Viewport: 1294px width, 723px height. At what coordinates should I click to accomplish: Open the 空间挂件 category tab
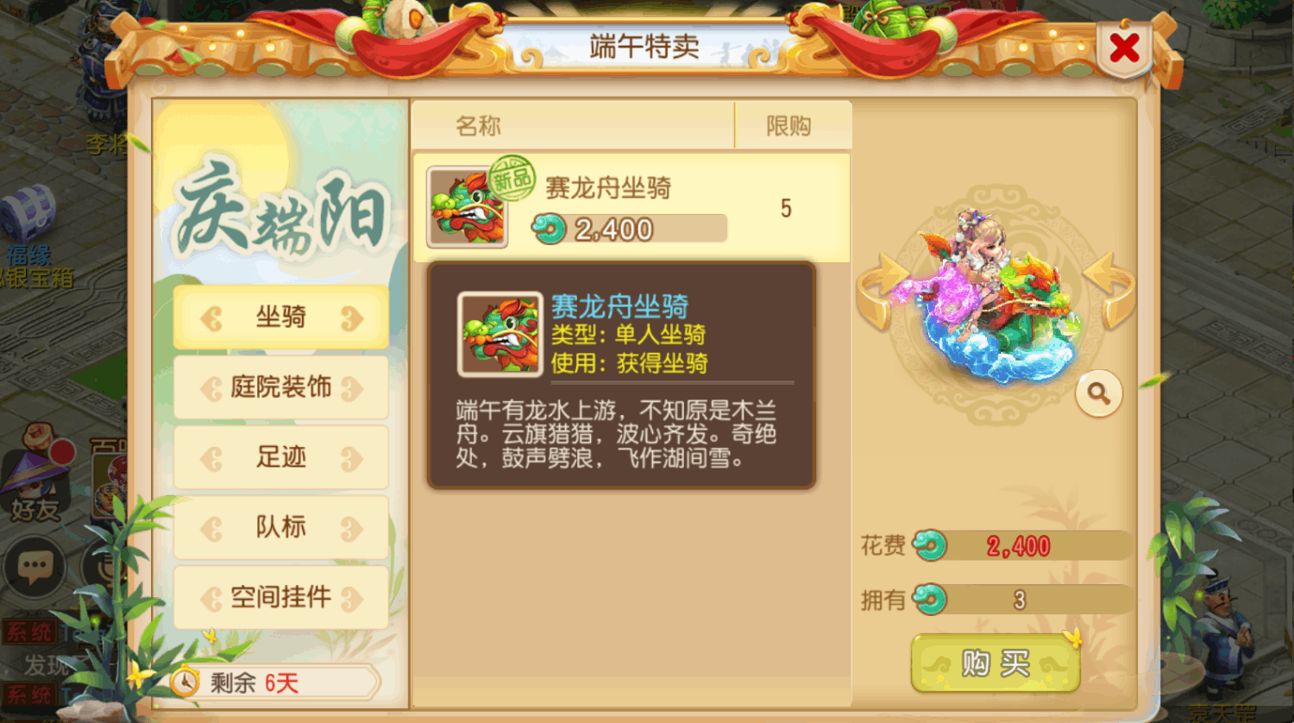pyautogui.click(x=281, y=597)
